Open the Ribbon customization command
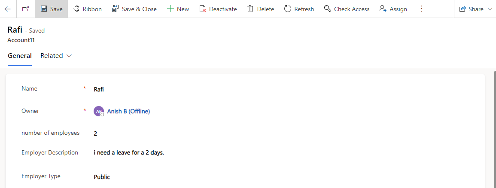Image resolution: width=496 pixels, height=188 pixels. 87,9
